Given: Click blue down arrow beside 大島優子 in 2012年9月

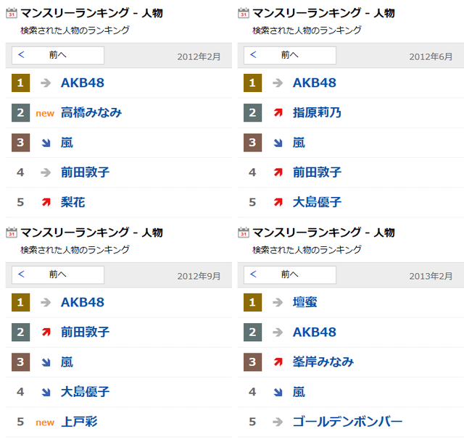Looking at the screenshot, I should pyautogui.click(x=46, y=393).
